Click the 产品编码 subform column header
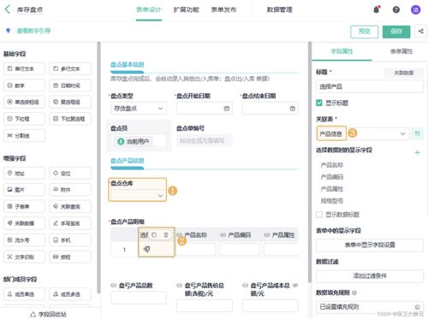This screenshot has height=319, width=428. [239, 235]
